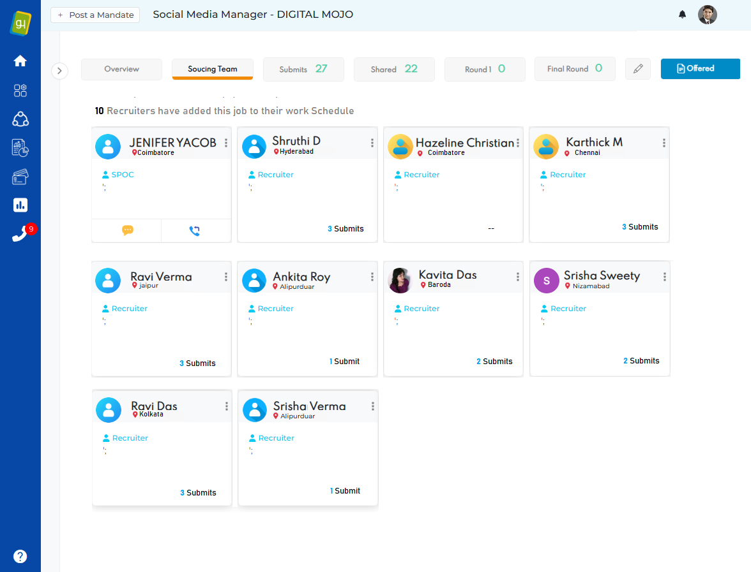Click the pencil edit icon

(x=637, y=69)
